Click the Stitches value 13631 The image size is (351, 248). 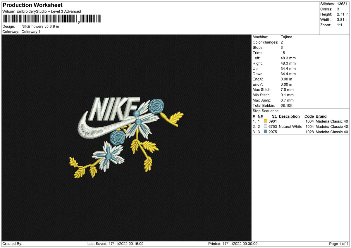[x=343, y=4]
